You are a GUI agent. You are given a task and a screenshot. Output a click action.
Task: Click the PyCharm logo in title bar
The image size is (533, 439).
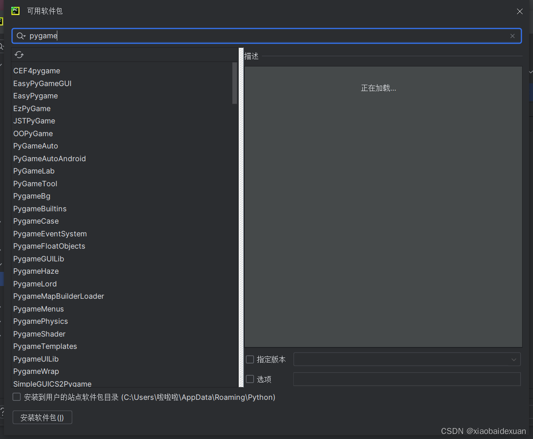(x=15, y=11)
